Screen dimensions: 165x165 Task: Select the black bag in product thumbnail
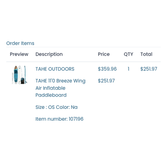pos(22,81)
